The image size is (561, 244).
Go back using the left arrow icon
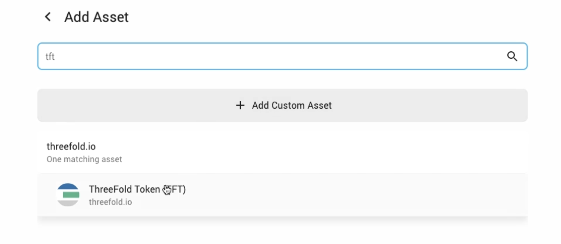click(x=48, y=17)
